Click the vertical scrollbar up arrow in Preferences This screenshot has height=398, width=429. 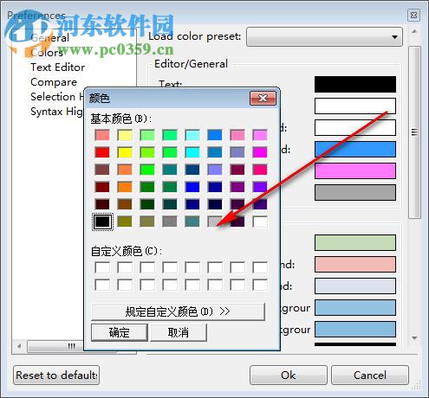[414, 32]
